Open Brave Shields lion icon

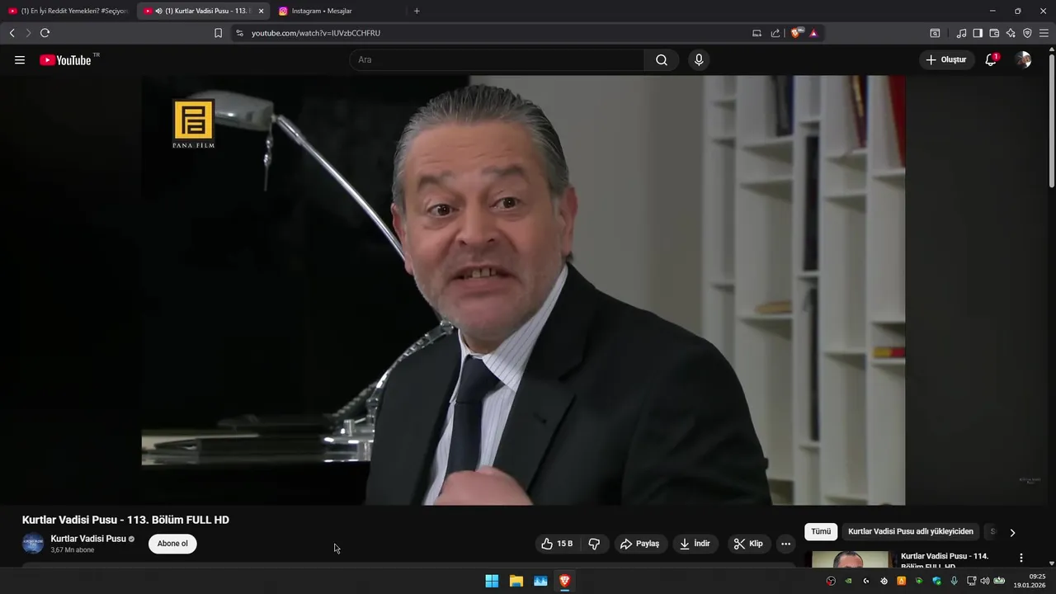(x=796, y=33)
